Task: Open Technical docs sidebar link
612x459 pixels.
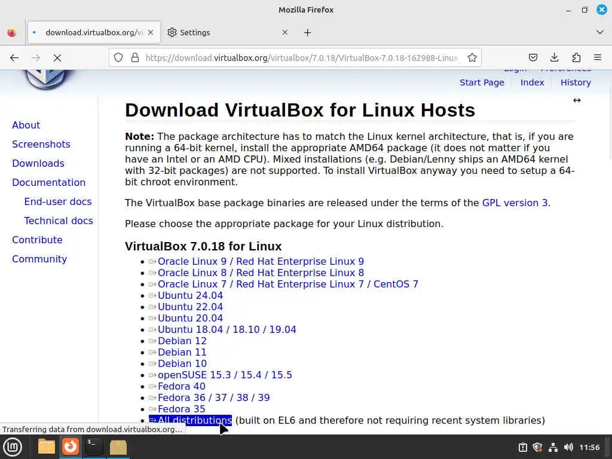Action: point(59,221)
